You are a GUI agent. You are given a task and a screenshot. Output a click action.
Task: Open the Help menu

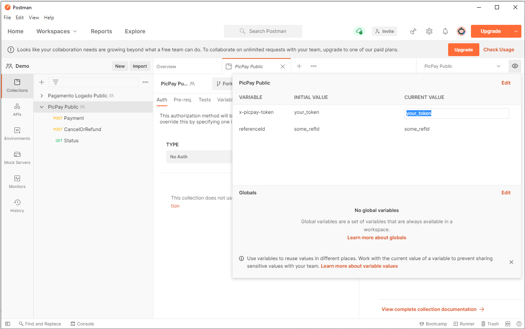[x=49, y=18]
